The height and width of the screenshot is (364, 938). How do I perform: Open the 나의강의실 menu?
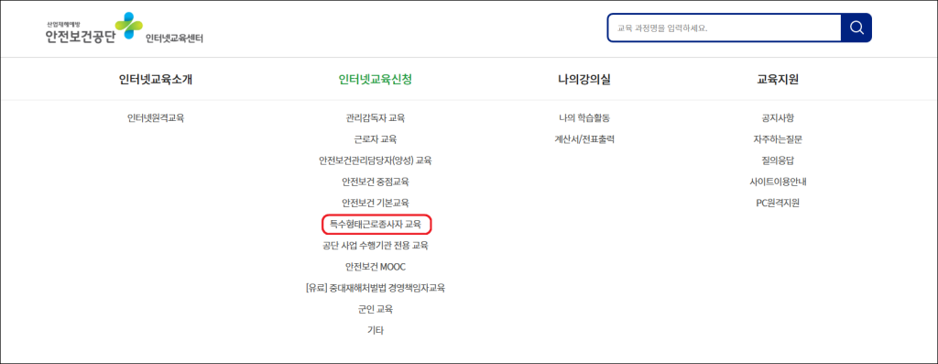coord(584,80)
